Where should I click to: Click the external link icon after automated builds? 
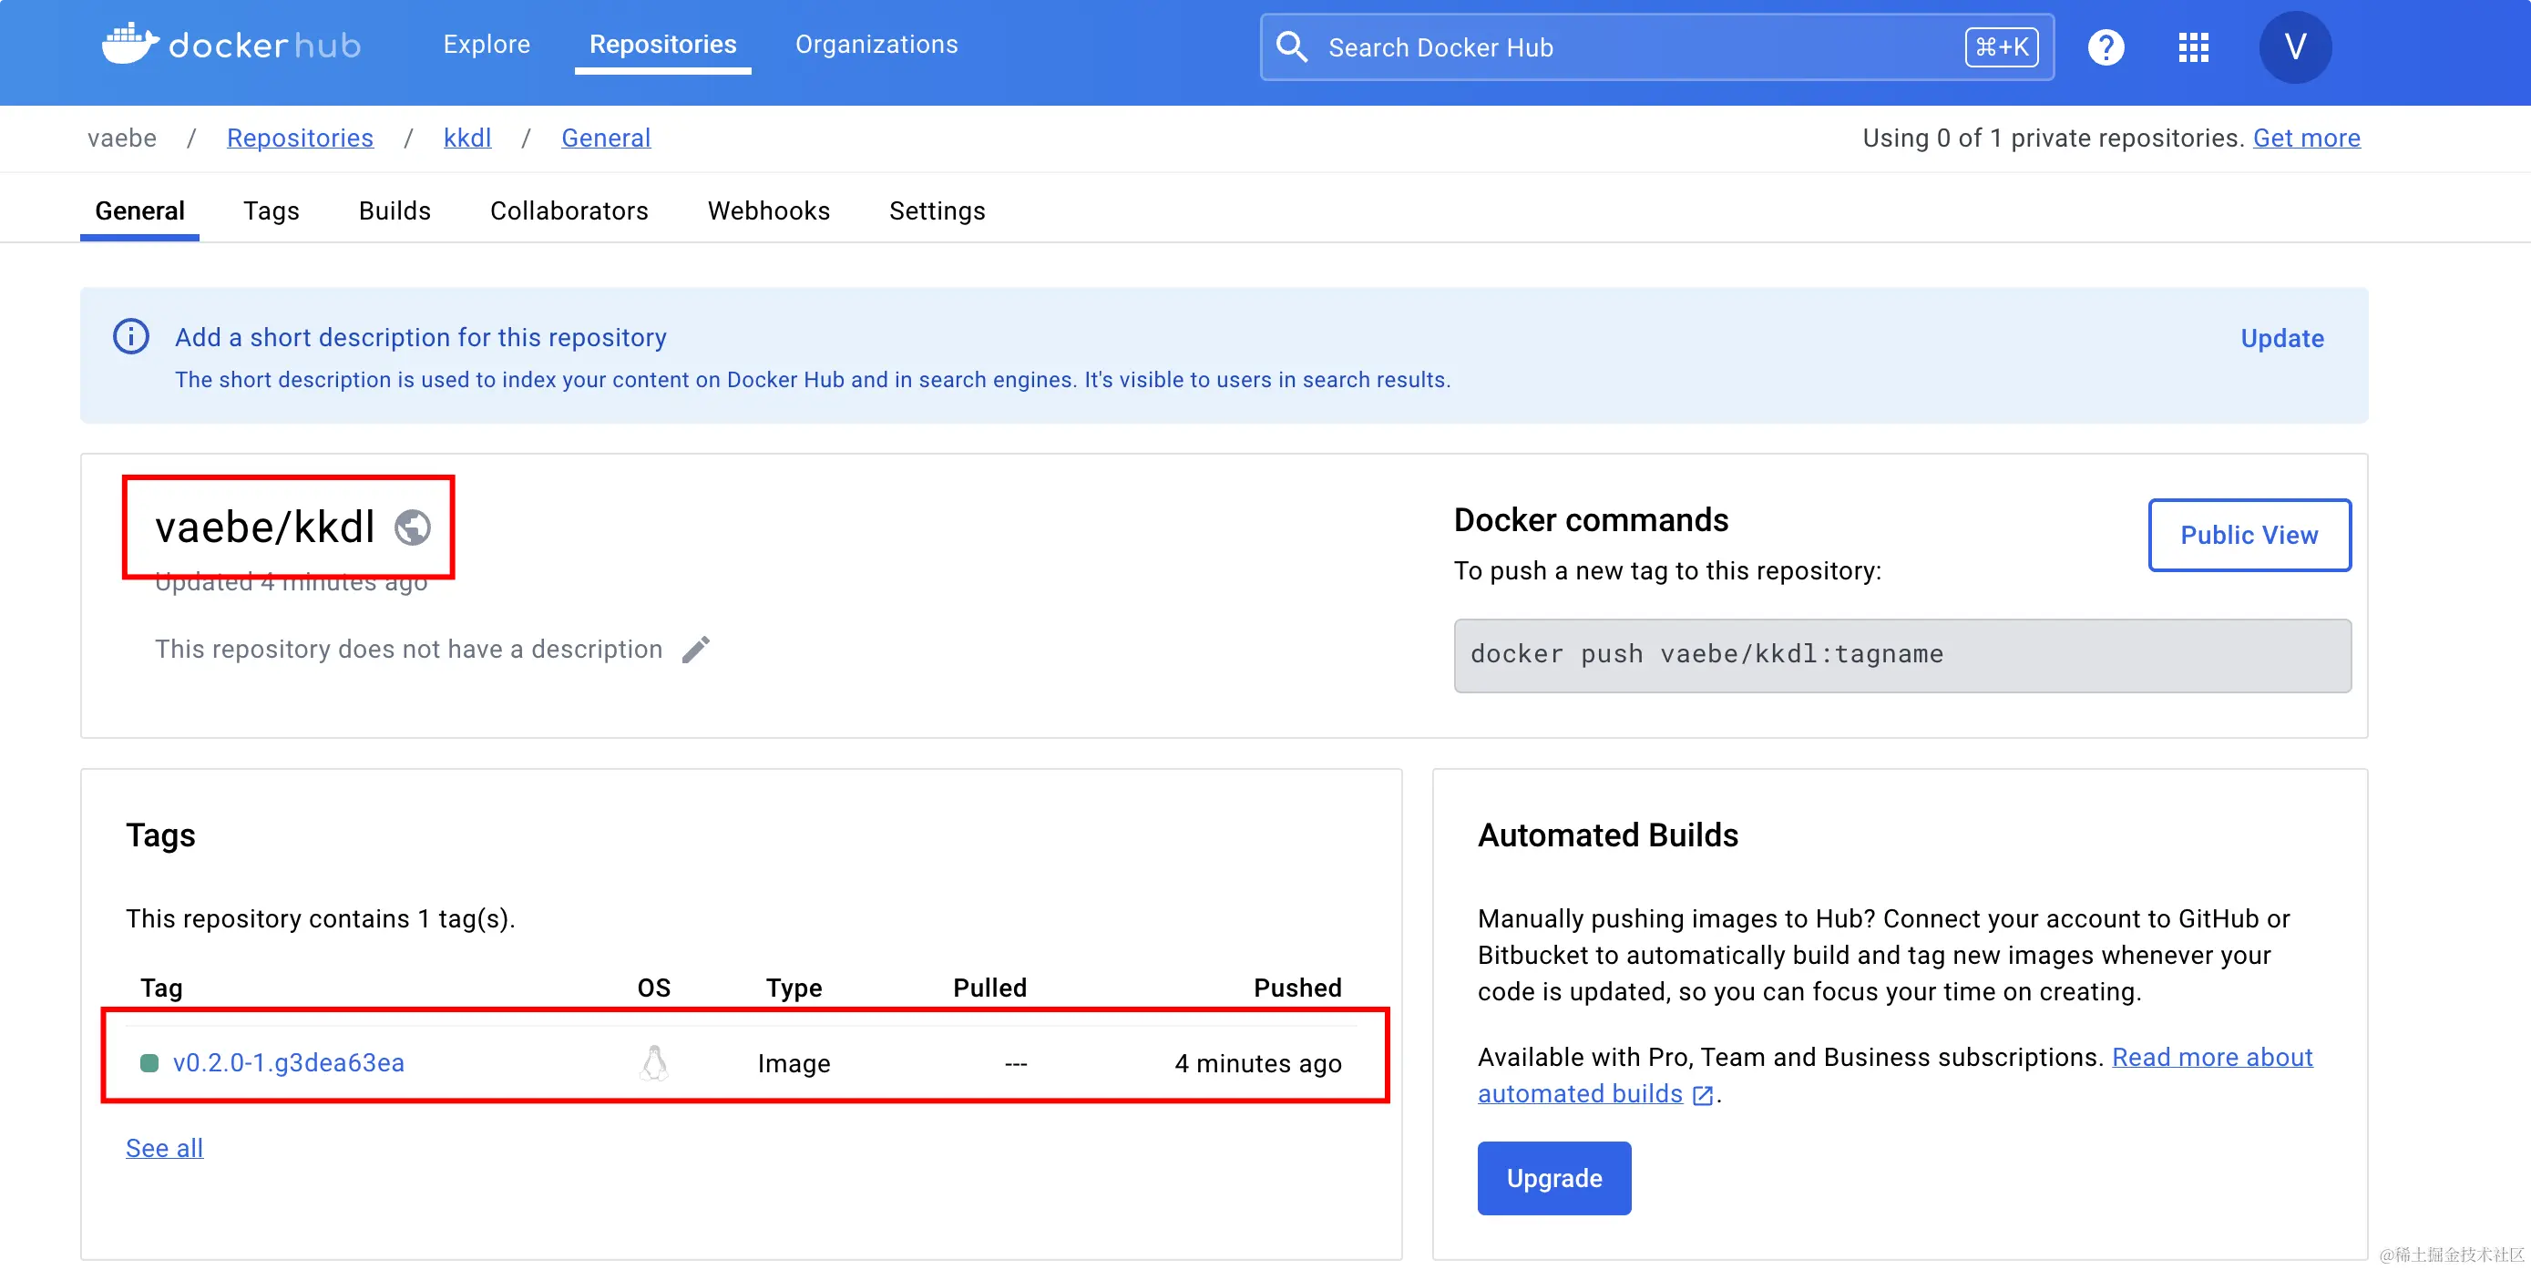[1703, 1095]
